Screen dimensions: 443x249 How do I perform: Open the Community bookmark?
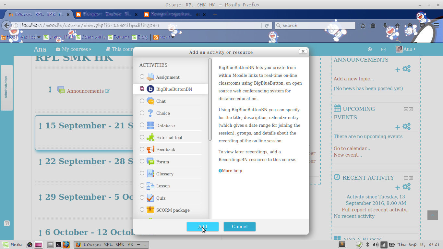pos(91,37)
